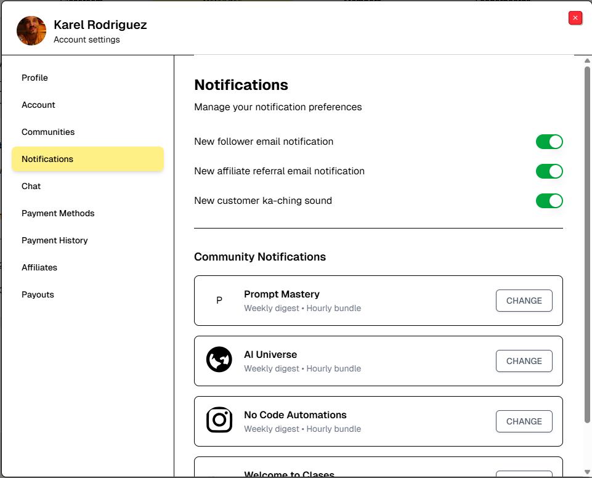Close the account settings dialog

(575, 18)
